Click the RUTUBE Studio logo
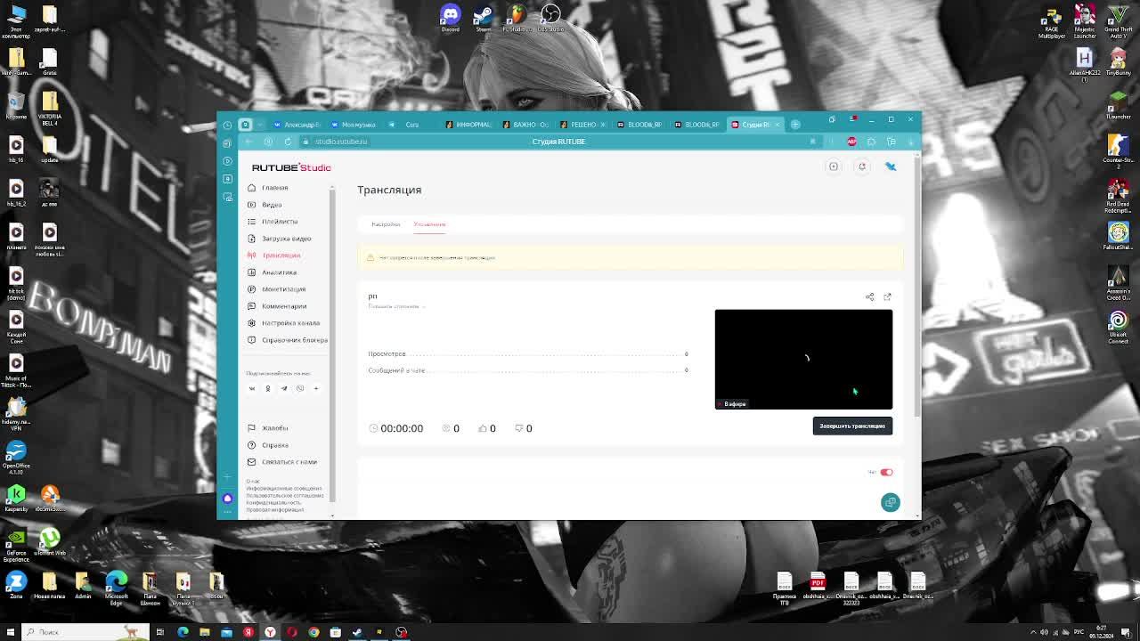This screenshot has height=641, width=1140. (291, 167)
